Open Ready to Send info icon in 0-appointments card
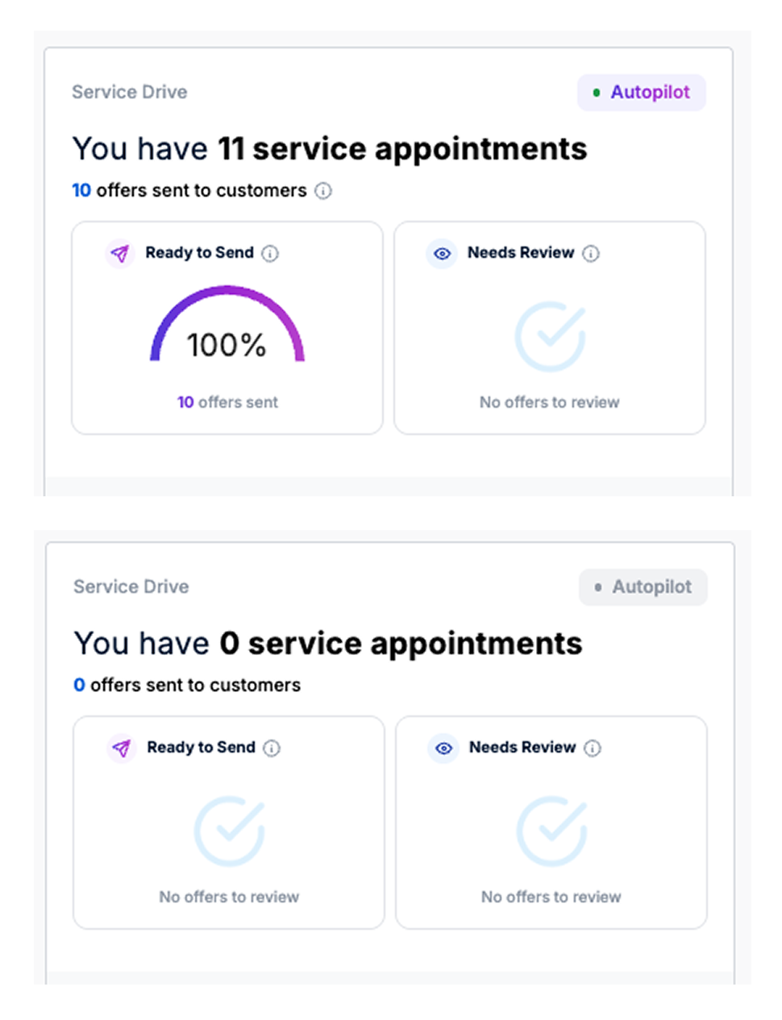This screenshot has height=1020, width=782. [x=272, y=748]
